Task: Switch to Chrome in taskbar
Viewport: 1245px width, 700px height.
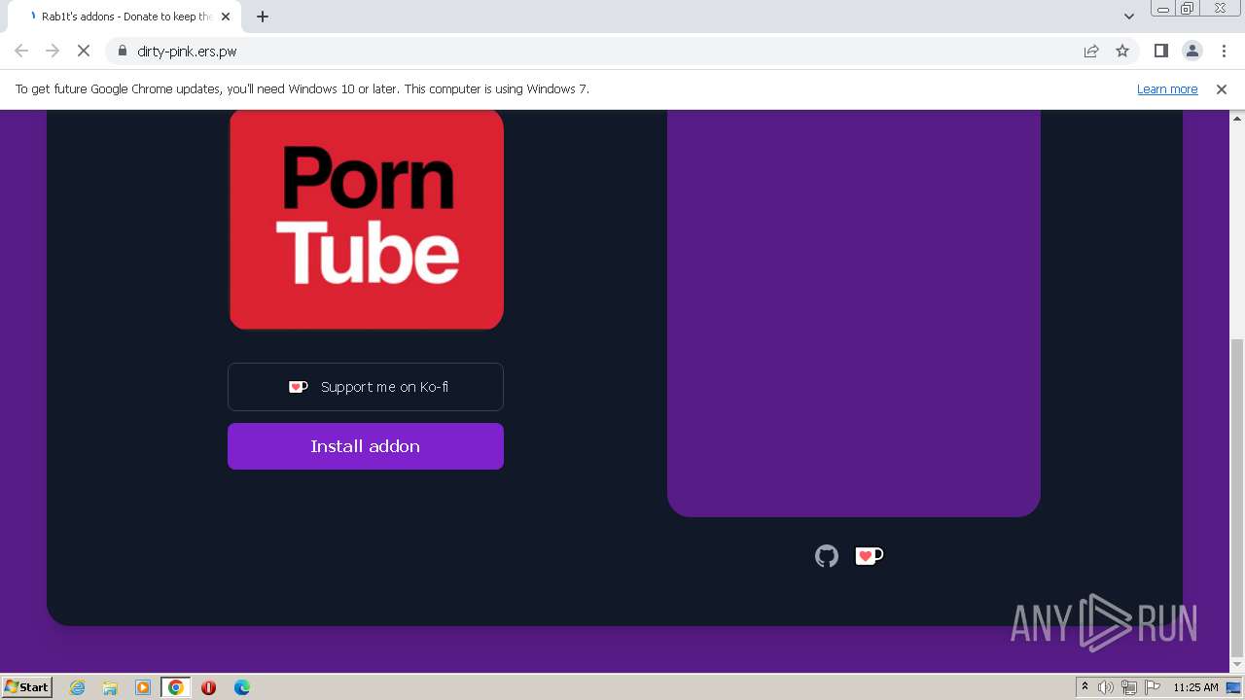Action: tap(176, 687)
